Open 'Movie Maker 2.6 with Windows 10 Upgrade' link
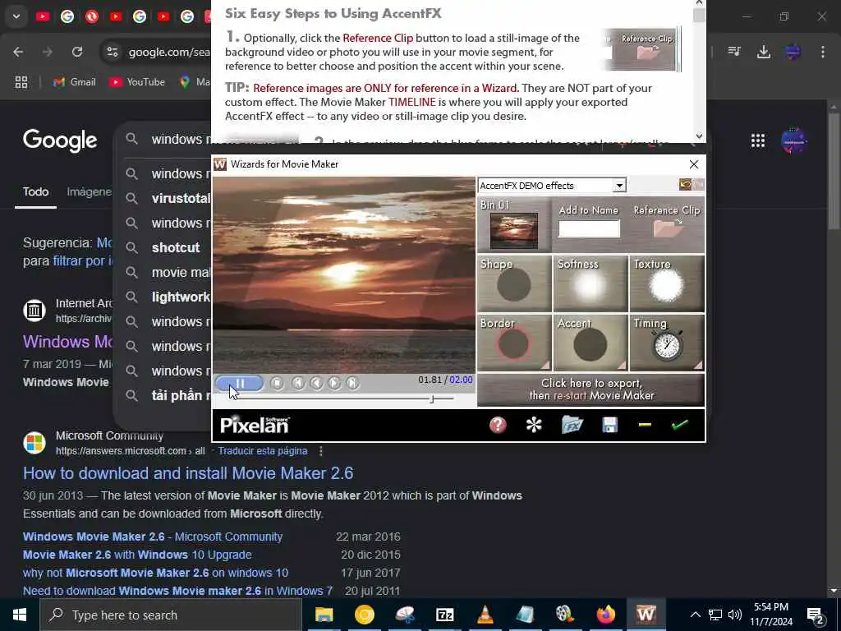The image size is (841, 631). point(137,555)
